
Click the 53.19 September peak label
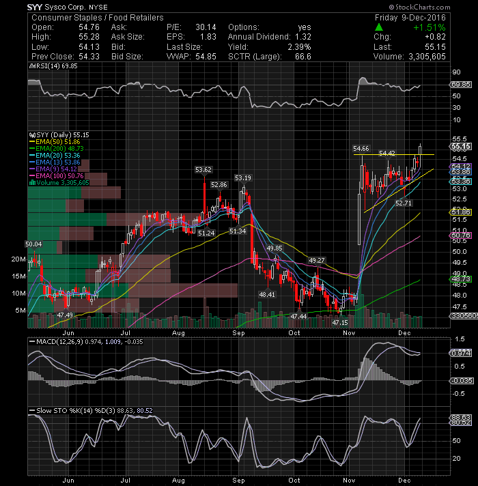point(243,178)
